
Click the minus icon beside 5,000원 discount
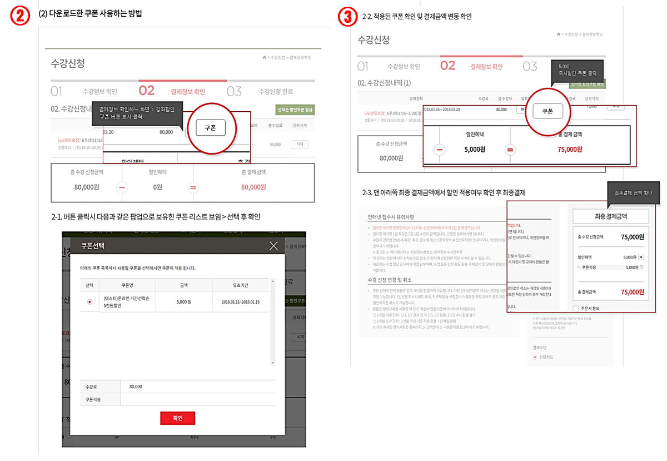(x=440, y=150)
